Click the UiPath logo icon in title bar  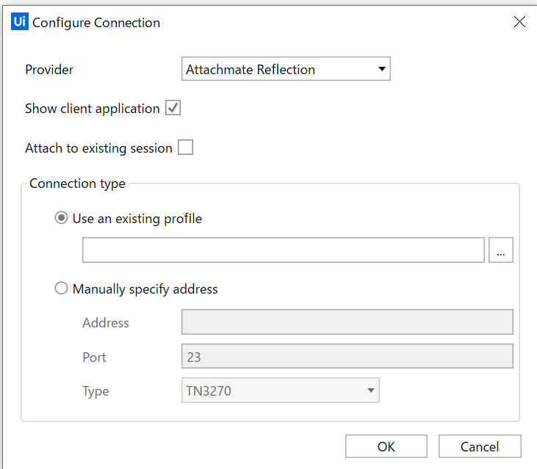click(x=21, y=22)
